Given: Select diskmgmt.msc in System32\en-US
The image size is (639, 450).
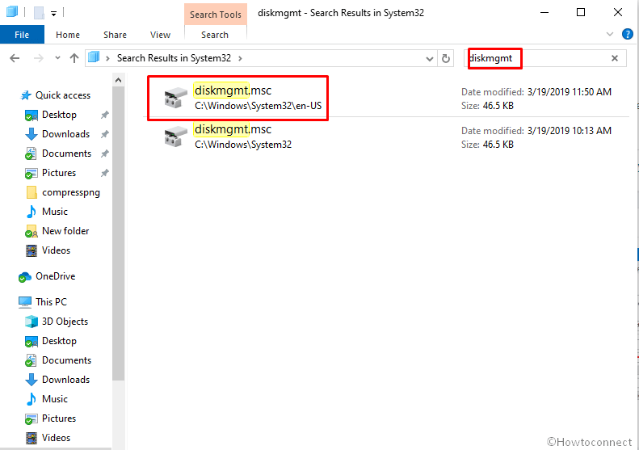Looking at the screenshot, I should point(386,98).
